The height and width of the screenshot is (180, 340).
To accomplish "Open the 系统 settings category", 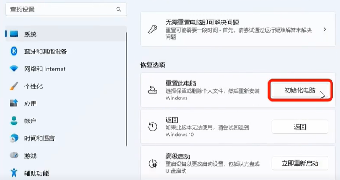I will [x=66, y=34].
